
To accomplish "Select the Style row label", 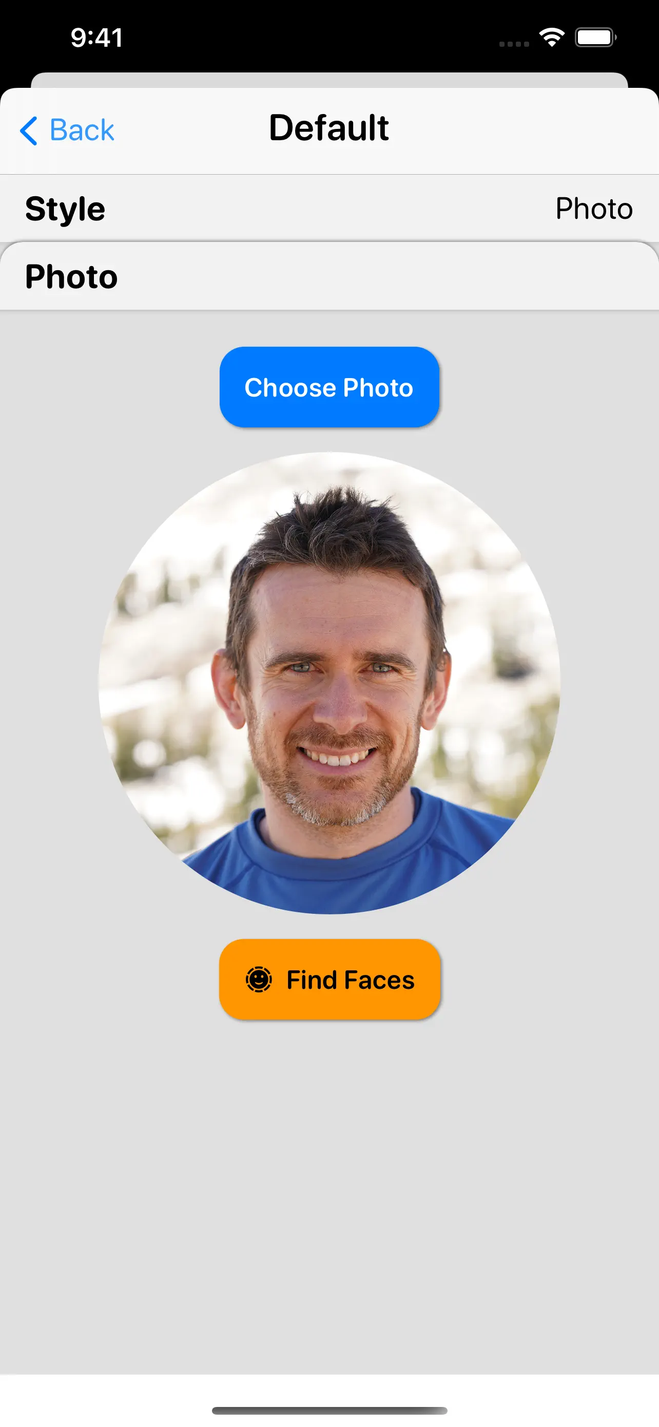I will [65, 208].
